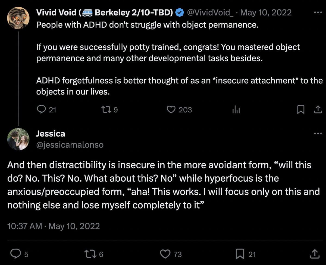Open the @jessicamalonso profile link

(70, 145)
